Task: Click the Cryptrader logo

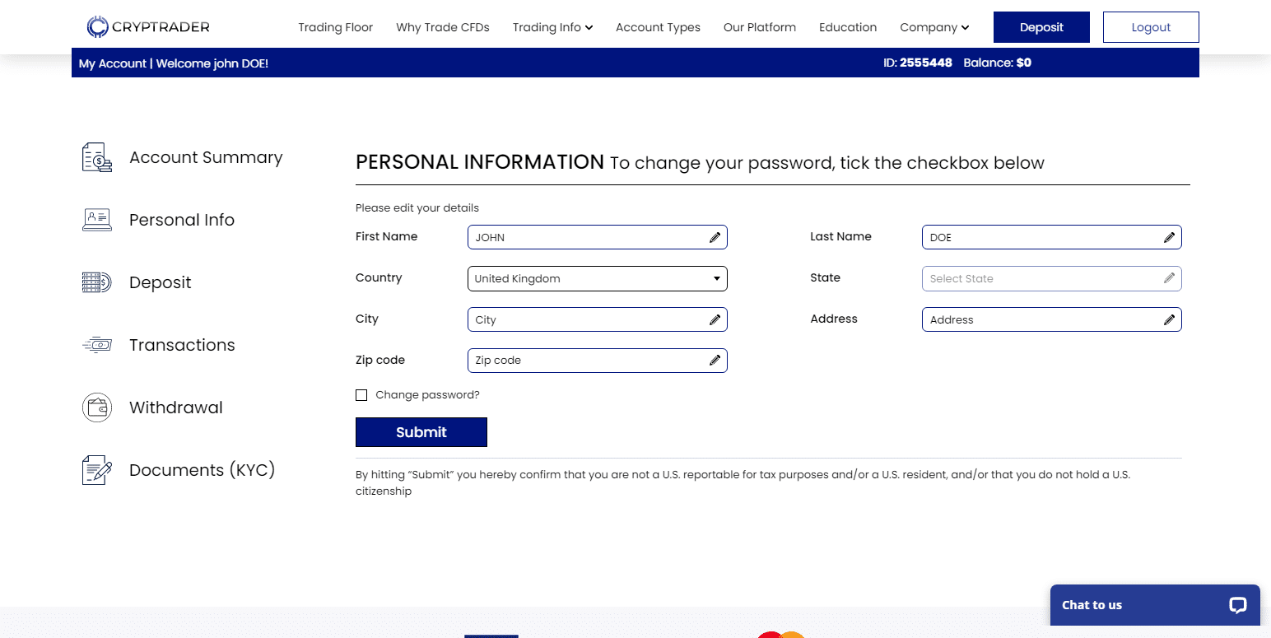Action: (149, 27)
